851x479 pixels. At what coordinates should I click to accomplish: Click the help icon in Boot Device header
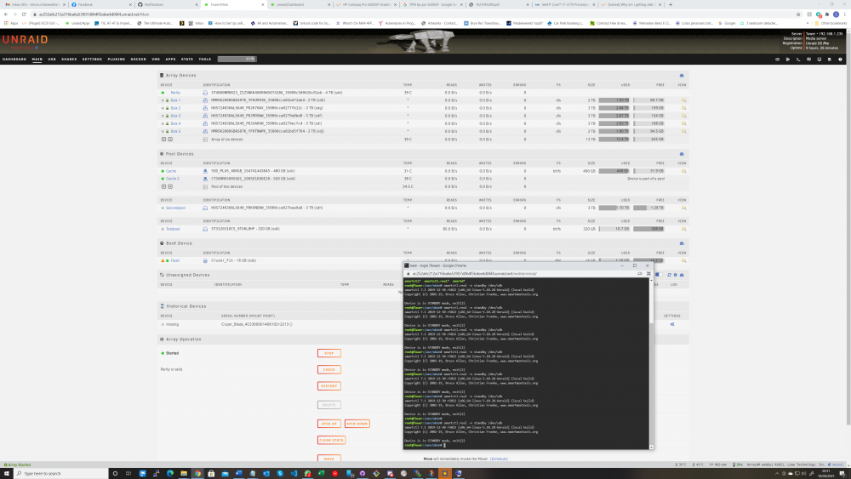682,243
